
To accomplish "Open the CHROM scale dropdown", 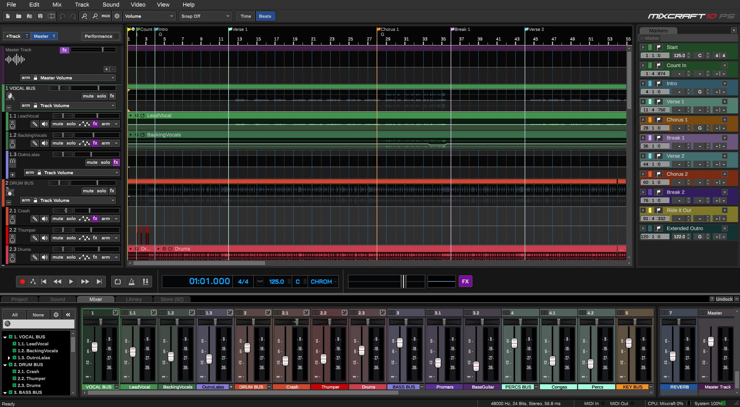I will 323,282.
